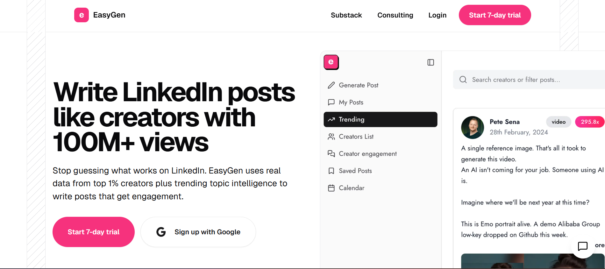The width and height of the screenshot is (605, 269).
Task: Click the date 28th February, 2024
Action: (x=519, y=132)
